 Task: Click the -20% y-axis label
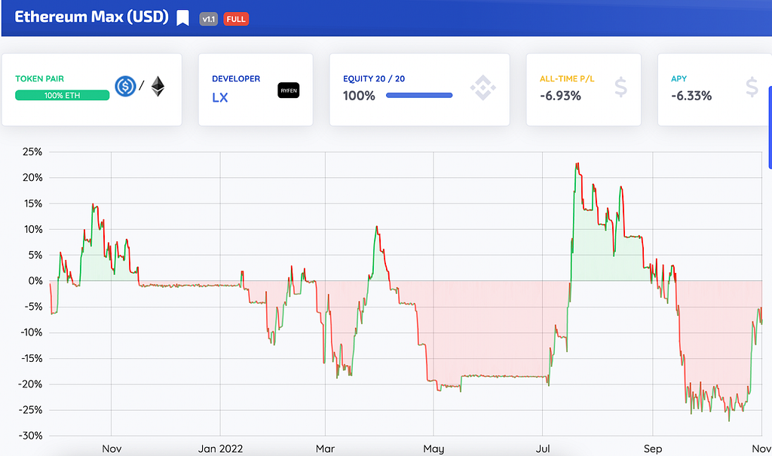pyautogui.click(x=30, y=384)
